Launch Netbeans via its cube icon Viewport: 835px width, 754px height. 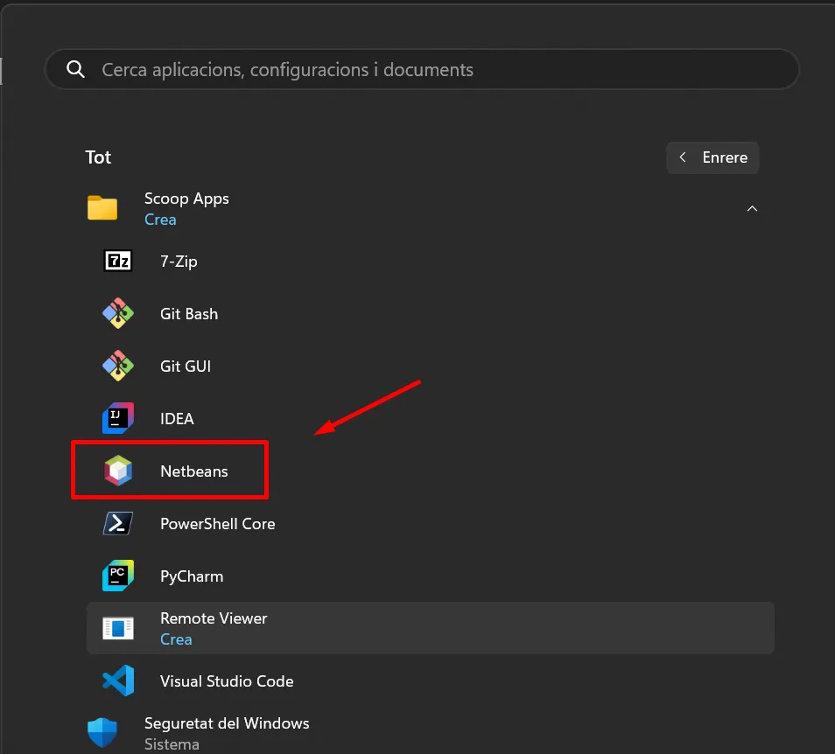point(118,471)
